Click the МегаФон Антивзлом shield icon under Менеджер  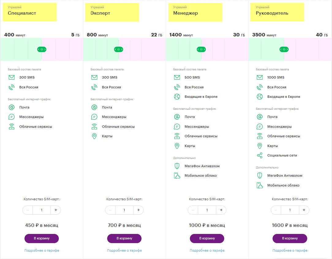coord(177,166)
